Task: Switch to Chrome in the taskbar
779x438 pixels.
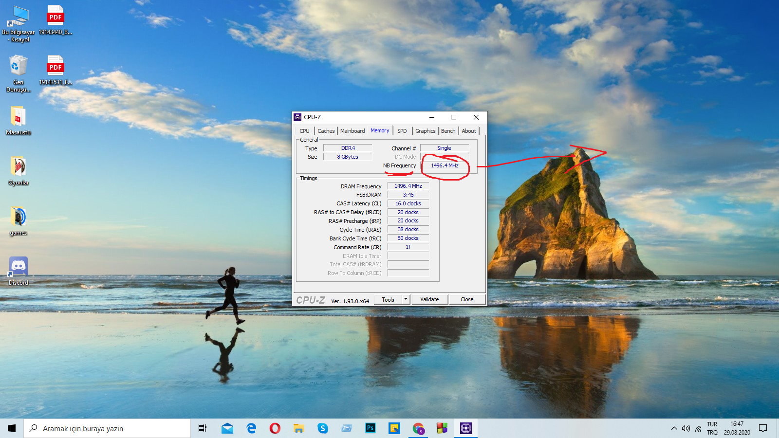Action: pyautogui.click(x=418, y=428)
